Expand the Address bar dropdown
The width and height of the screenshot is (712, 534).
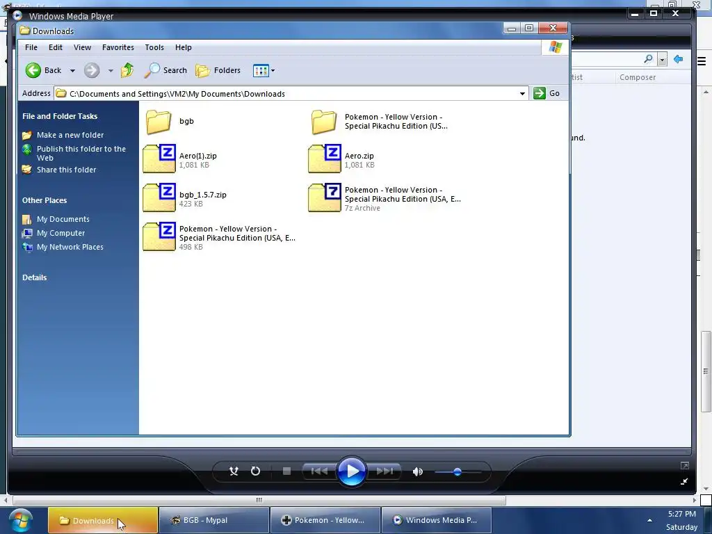tap(523, 94)
